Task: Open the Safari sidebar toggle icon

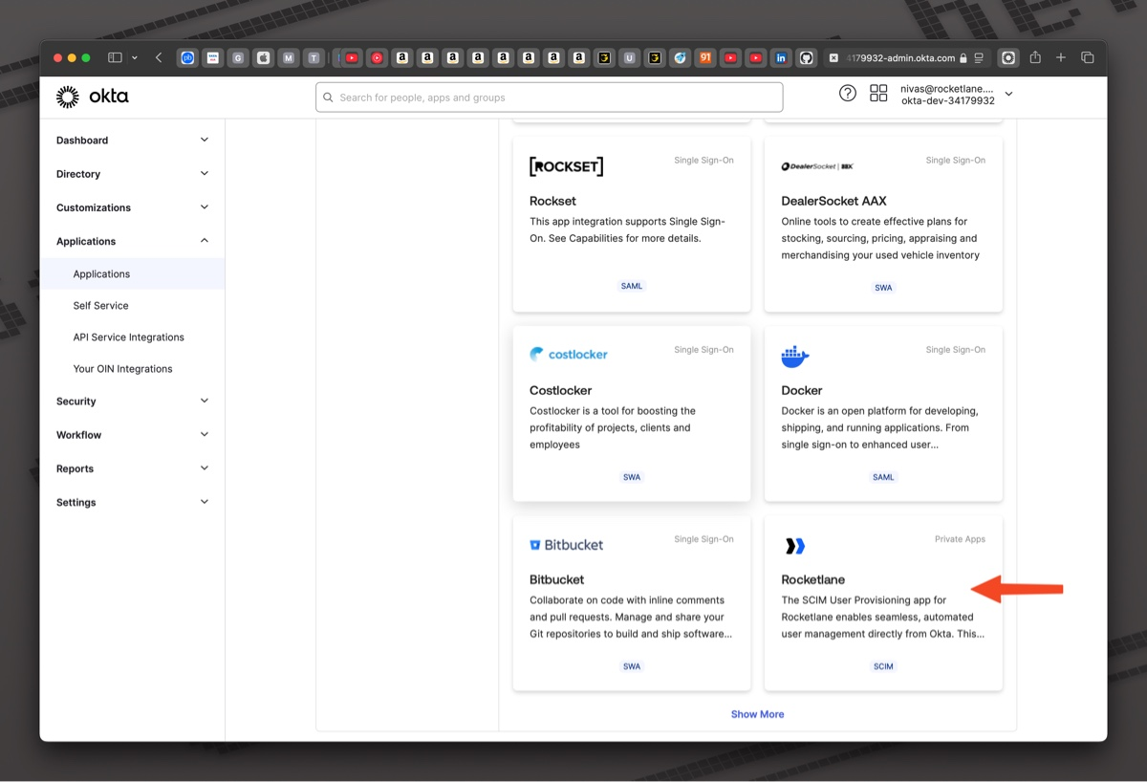Action: 115,58
